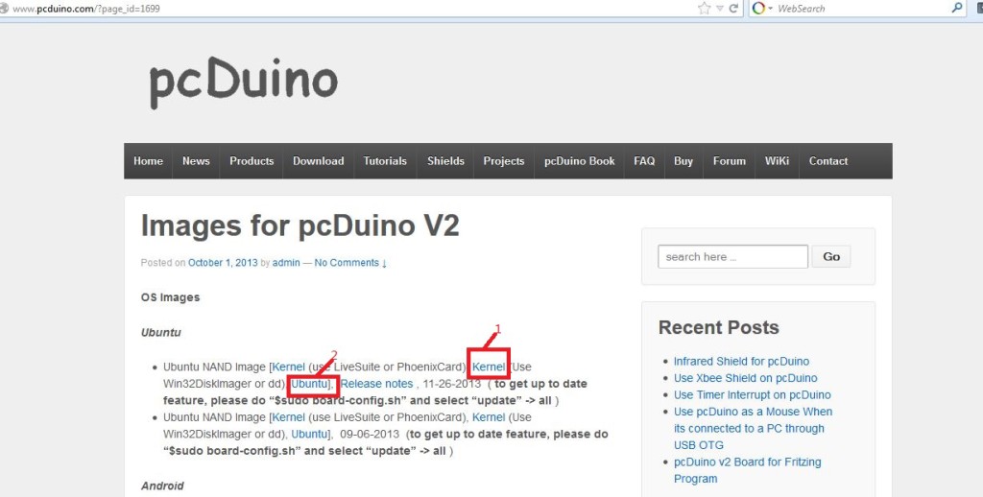Open the No Comments link
983x497 pixels.
tap(350, 263)
